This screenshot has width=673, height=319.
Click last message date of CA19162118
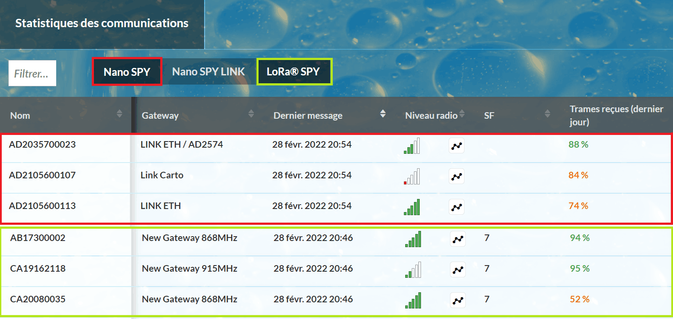pyautogui.click(x=313, y=269)
